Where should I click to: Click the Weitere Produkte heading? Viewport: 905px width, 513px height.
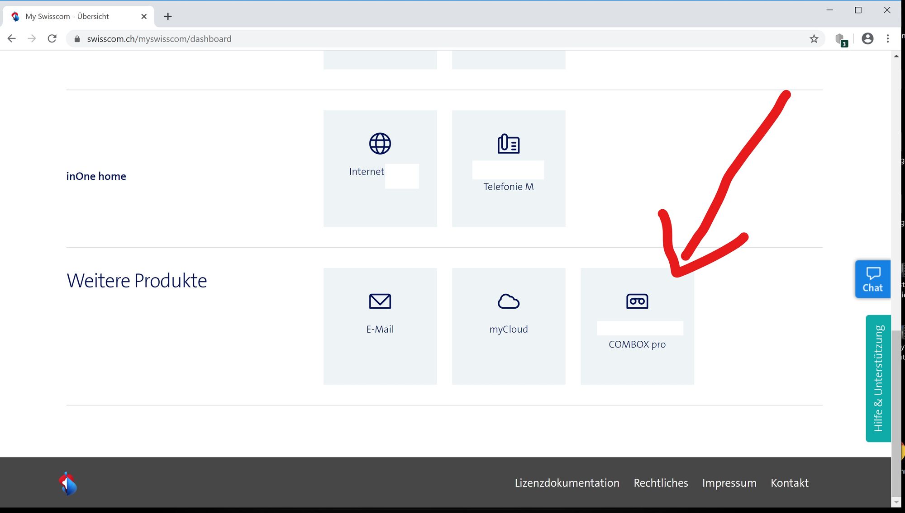tap(137, 281)
